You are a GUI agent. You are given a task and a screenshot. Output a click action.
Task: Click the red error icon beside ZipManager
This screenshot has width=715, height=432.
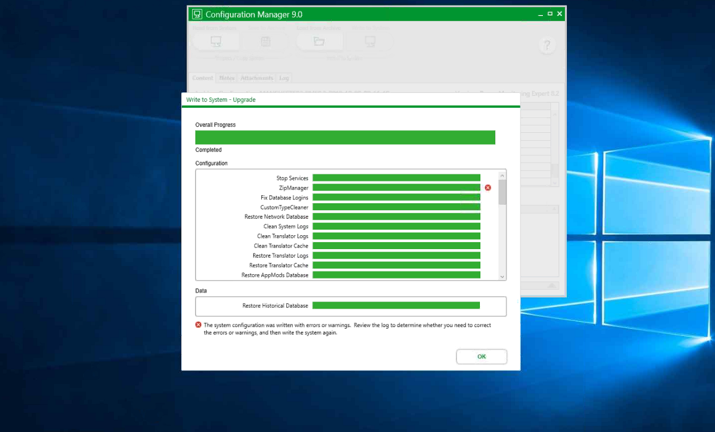488,188
